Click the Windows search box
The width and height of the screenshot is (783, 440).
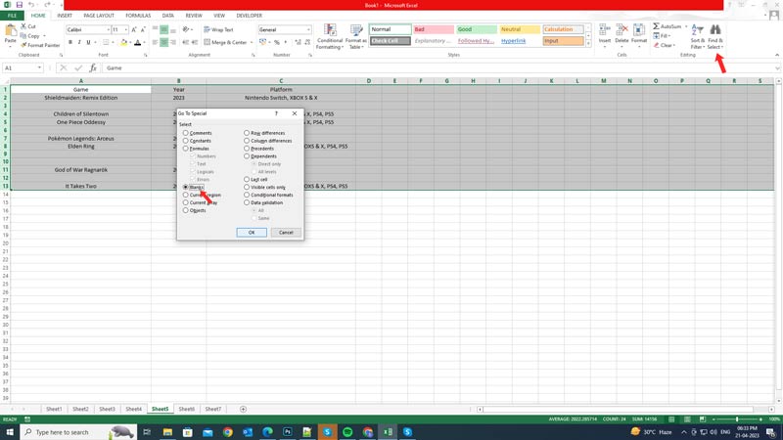pos(79,432)
